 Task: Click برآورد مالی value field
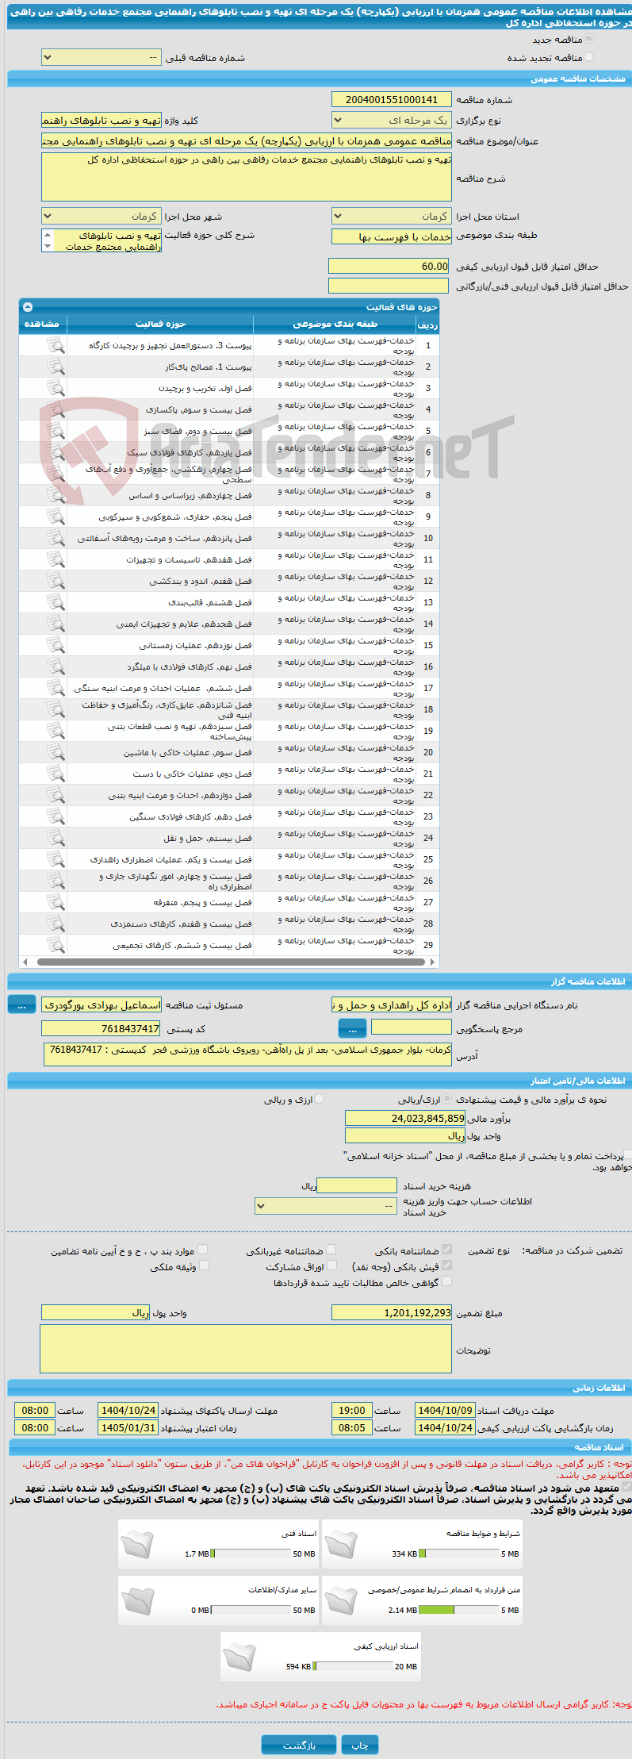point(405,1117)
